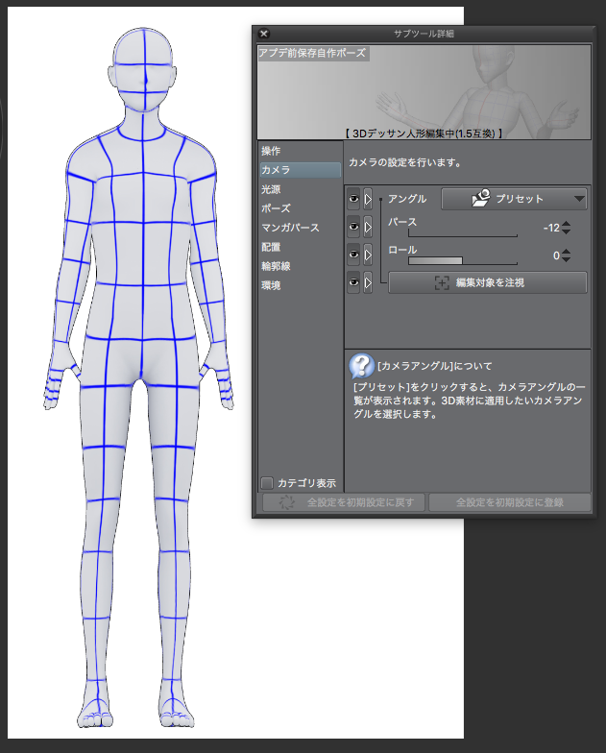Click the [カメラアングル]について help heading

click(x=435, y=366)
